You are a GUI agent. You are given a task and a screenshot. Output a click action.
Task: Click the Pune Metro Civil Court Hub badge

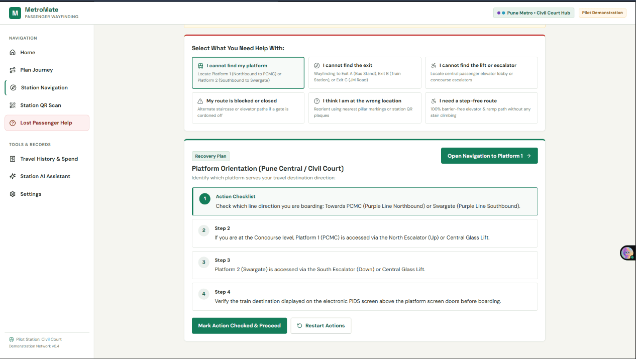coord(534,13)
